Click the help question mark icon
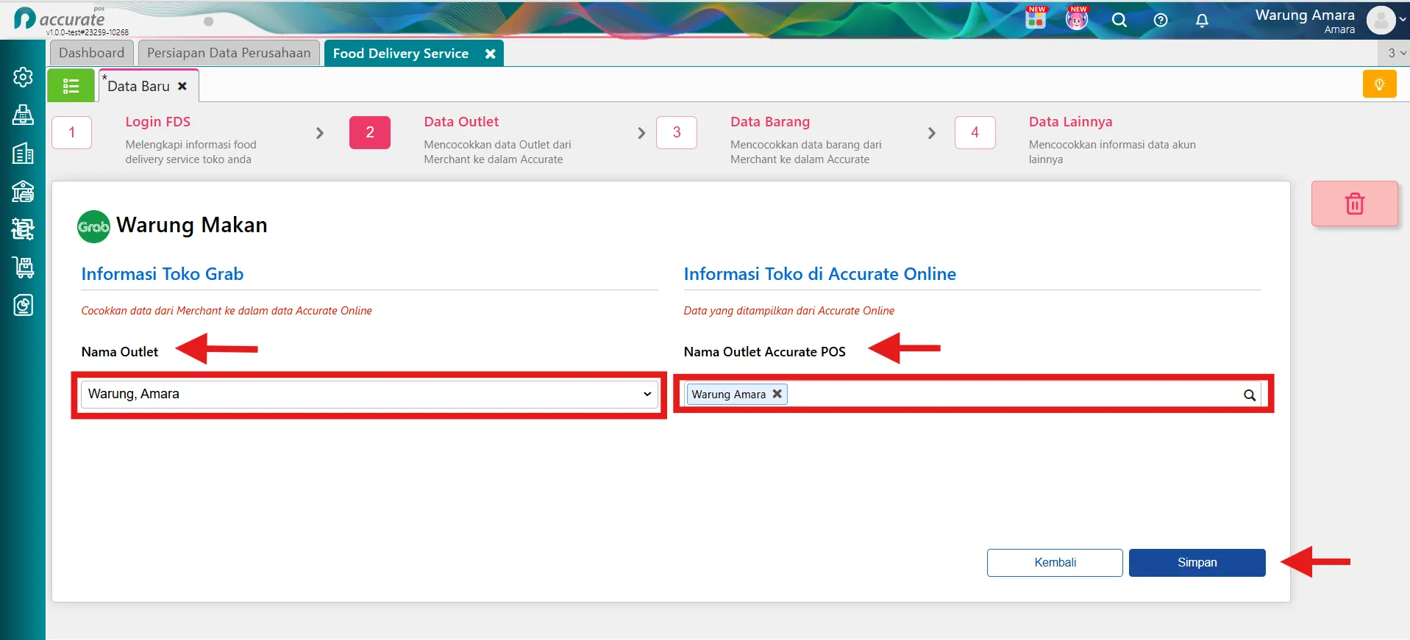The image size is (1410, 640). click(x=1161, y=21)
